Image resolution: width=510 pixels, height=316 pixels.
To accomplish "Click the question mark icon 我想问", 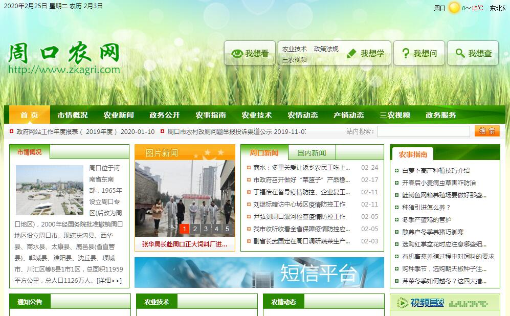I will click(x=406, y=53).
